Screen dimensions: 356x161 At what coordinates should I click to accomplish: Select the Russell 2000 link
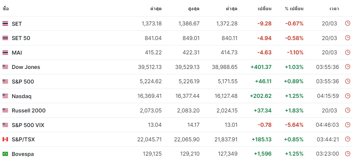coord(29,111)
